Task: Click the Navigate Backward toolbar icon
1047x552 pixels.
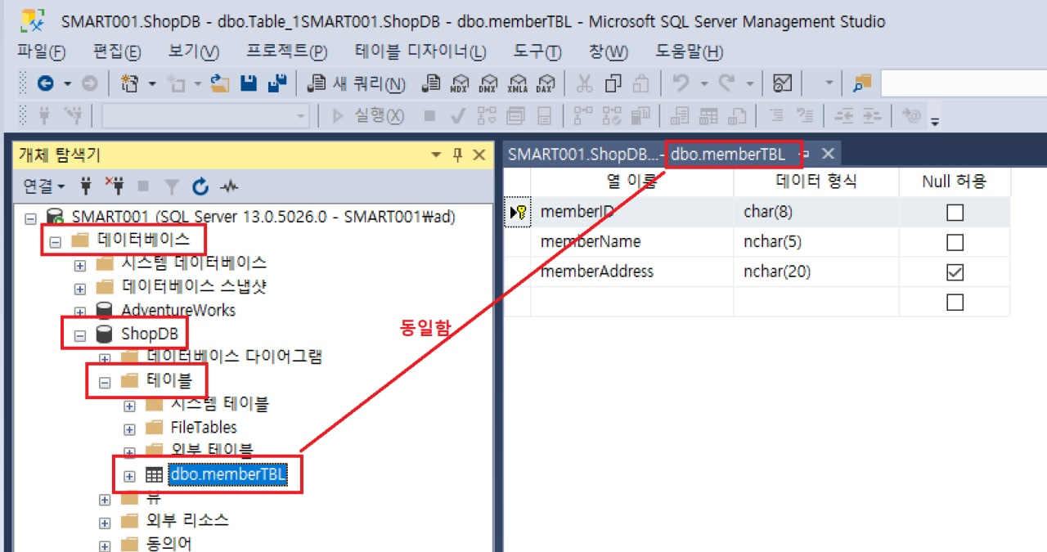Action: coord(46,83)
